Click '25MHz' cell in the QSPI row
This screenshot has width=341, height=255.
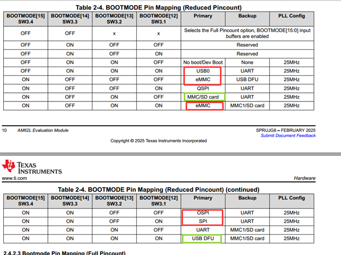point(291,89)
